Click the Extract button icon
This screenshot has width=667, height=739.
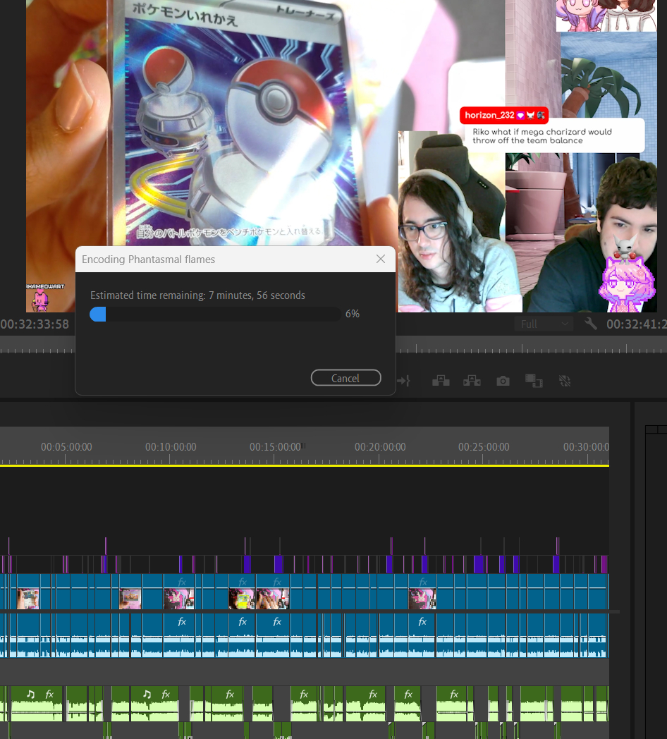[472, 381]
